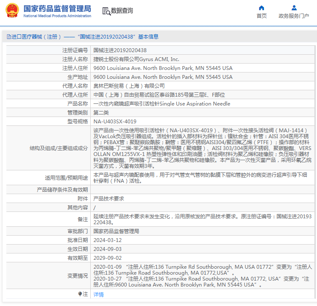This screenshot has height=306, width=317.
Task: Click the 有效期至 row label
Action: pos(78,258)
